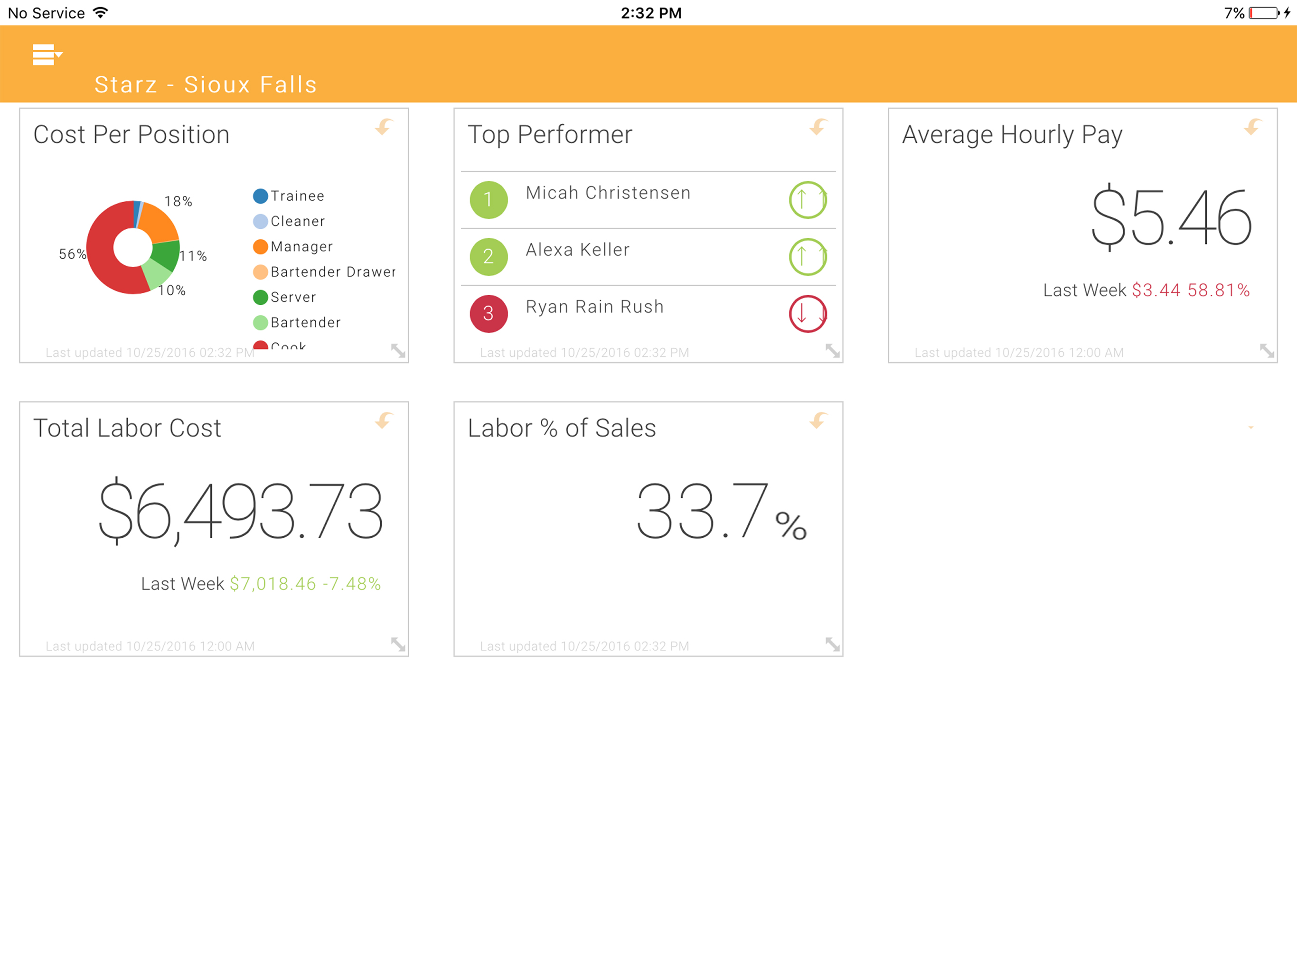Click the Bartender Drawer legend swatch
Screen dimensions: 1297x972
(260, 272)
